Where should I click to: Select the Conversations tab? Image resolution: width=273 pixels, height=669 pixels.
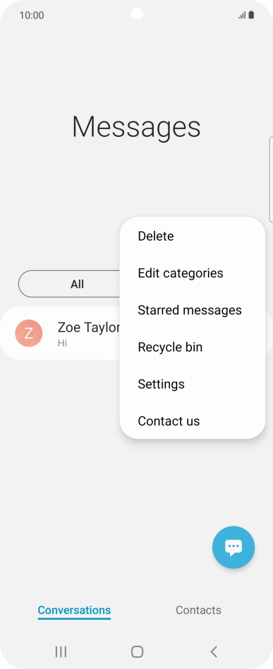click(74, 610)
